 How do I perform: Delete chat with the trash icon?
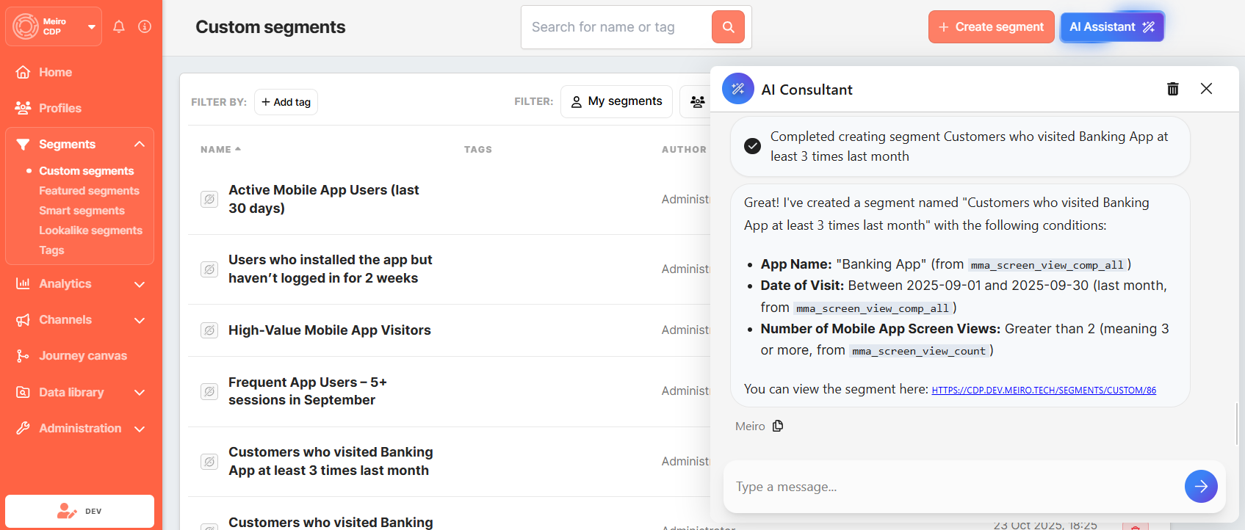click(x=1172, y=89)
